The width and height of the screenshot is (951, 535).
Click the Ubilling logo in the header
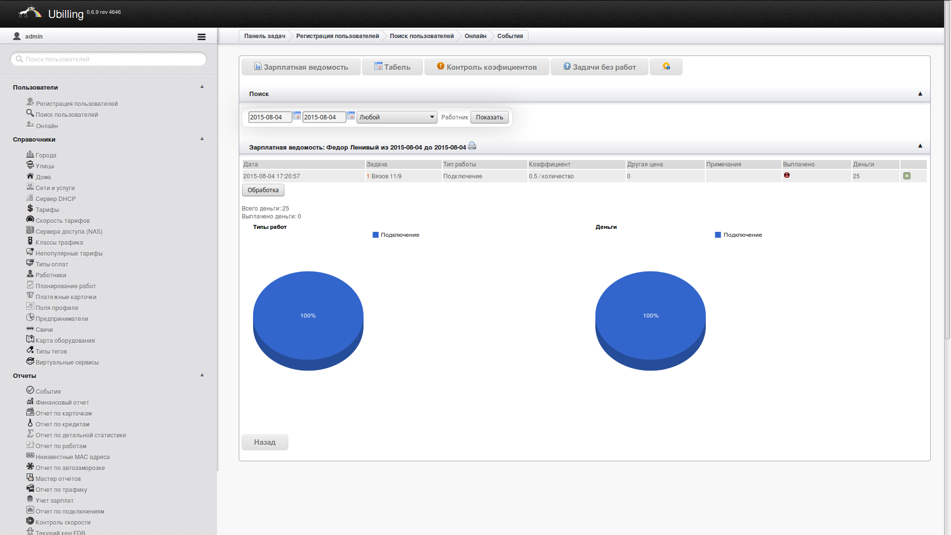31,12
